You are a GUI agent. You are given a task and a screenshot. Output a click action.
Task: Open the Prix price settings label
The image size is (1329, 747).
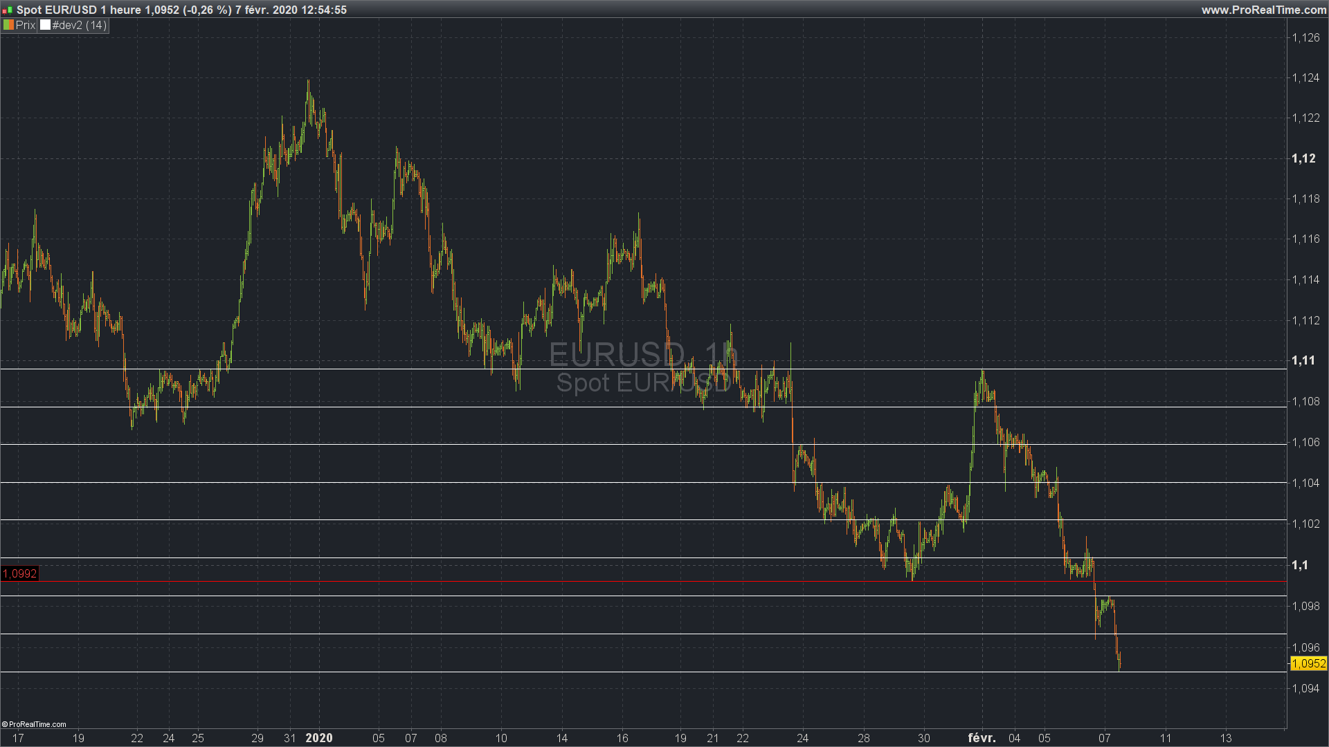pos(25,25)
